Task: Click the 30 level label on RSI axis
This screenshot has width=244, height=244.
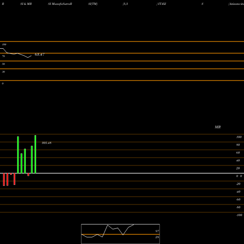Action: pyautogui.click(x=3, y=72)
